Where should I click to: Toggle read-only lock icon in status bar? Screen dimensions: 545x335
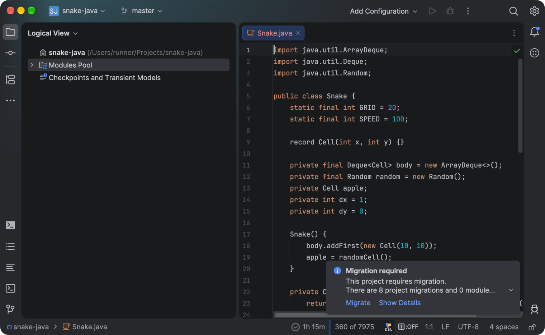[x=532, y=327]
